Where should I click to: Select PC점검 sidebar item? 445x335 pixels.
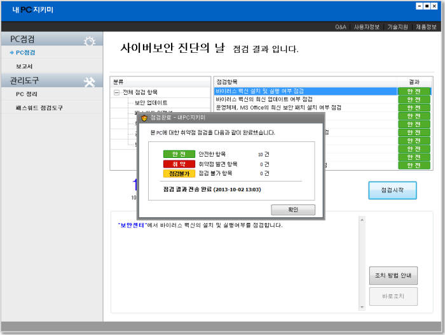click(x=25, y=53)
